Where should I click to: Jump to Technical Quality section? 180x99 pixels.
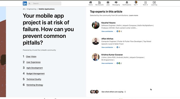coord(34,79)
